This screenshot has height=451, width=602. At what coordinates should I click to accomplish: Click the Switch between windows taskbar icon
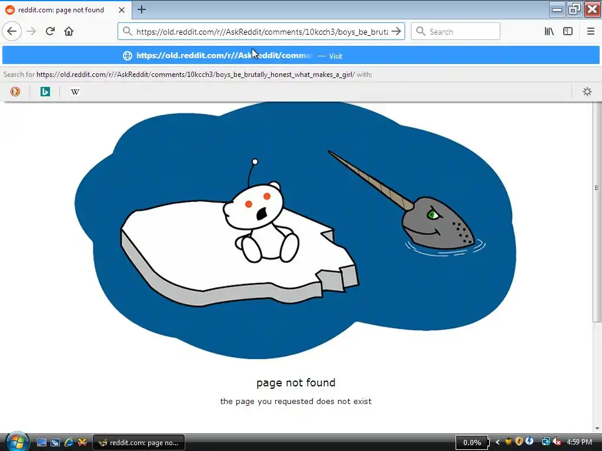[55, 442]
